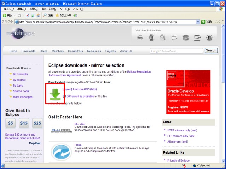Click the BLU AGE logo image
This screenshot has width=226, height=169.
(x=61, y=131)
